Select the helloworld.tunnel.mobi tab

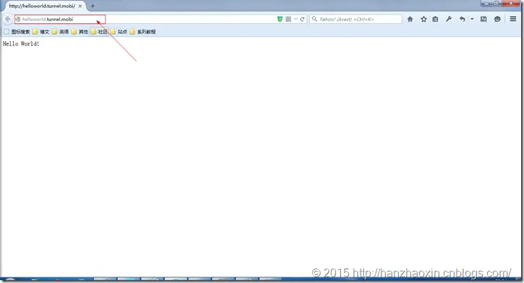coord(44,6)
